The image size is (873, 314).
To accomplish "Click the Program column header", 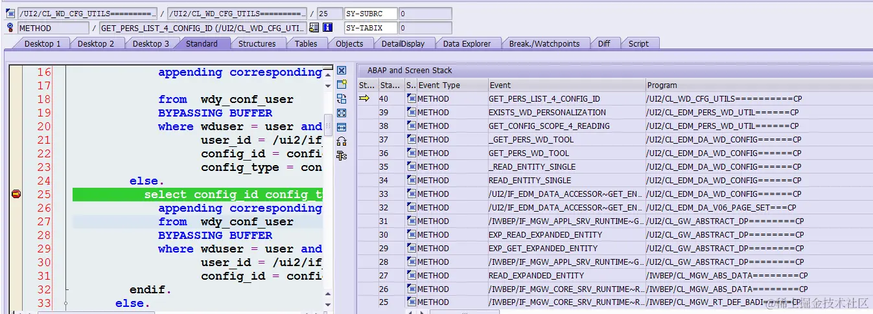I will coord(759,85).
